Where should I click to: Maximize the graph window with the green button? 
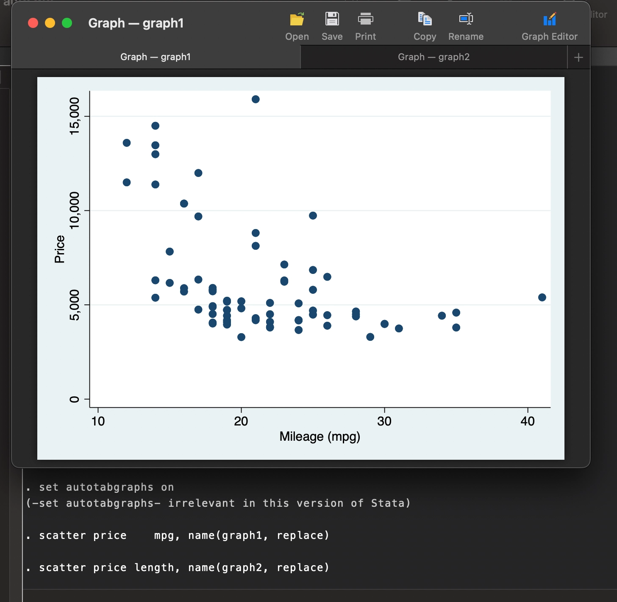67,23
